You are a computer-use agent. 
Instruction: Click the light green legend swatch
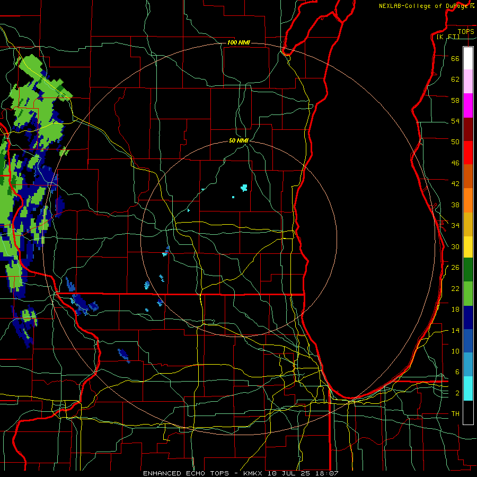468,294
